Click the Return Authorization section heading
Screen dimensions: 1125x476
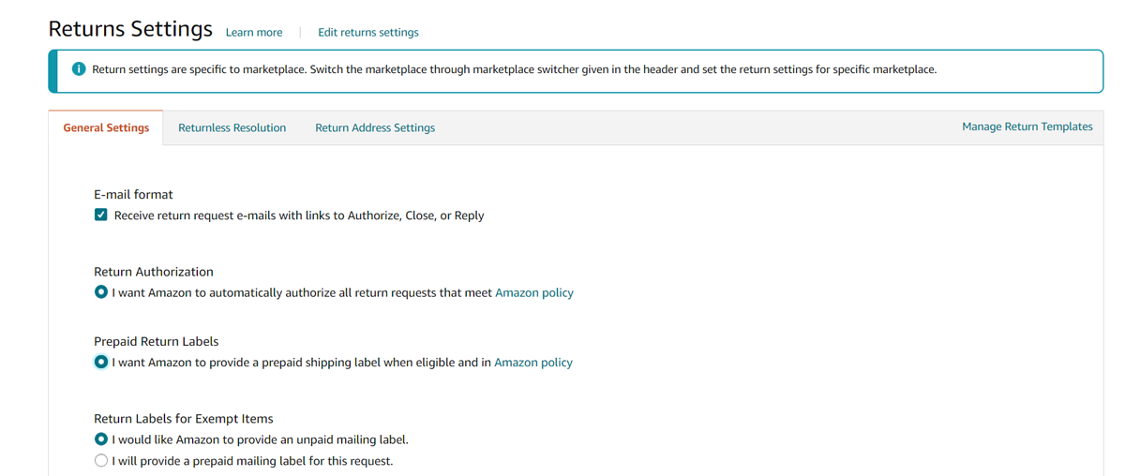(x=154, y=272)
